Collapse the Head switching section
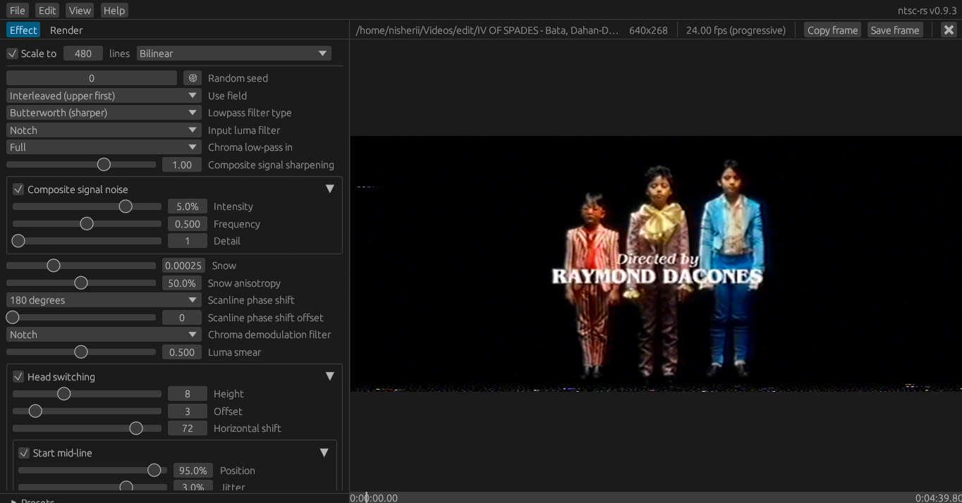Viewport: 962px width, 503px height. click(329, 376)
